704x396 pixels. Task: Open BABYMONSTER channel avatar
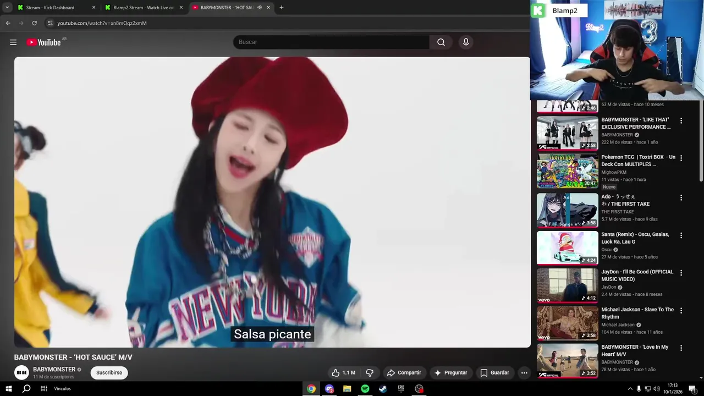click(21, 373)
